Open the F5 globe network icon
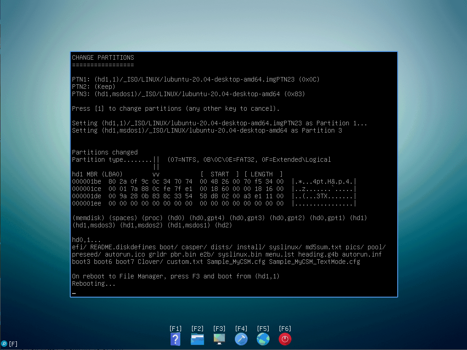This screenshot has width=467, height=350. (263, 339)
